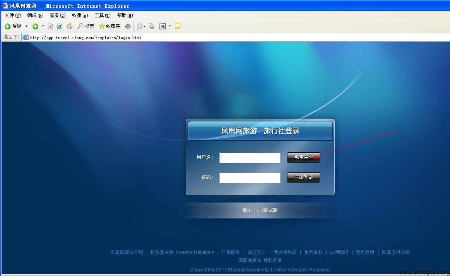This screenshot has height=276, width=450.
Task: Open the 编辑(E) menu
Action: (x=35, y=15)
